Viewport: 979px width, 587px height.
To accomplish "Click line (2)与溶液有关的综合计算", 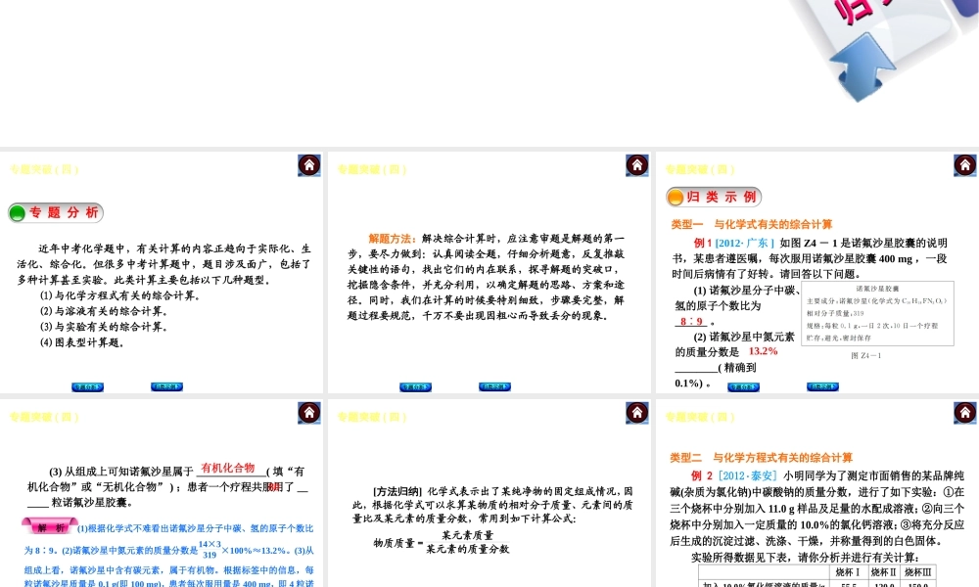I will (x=104, y=311).
